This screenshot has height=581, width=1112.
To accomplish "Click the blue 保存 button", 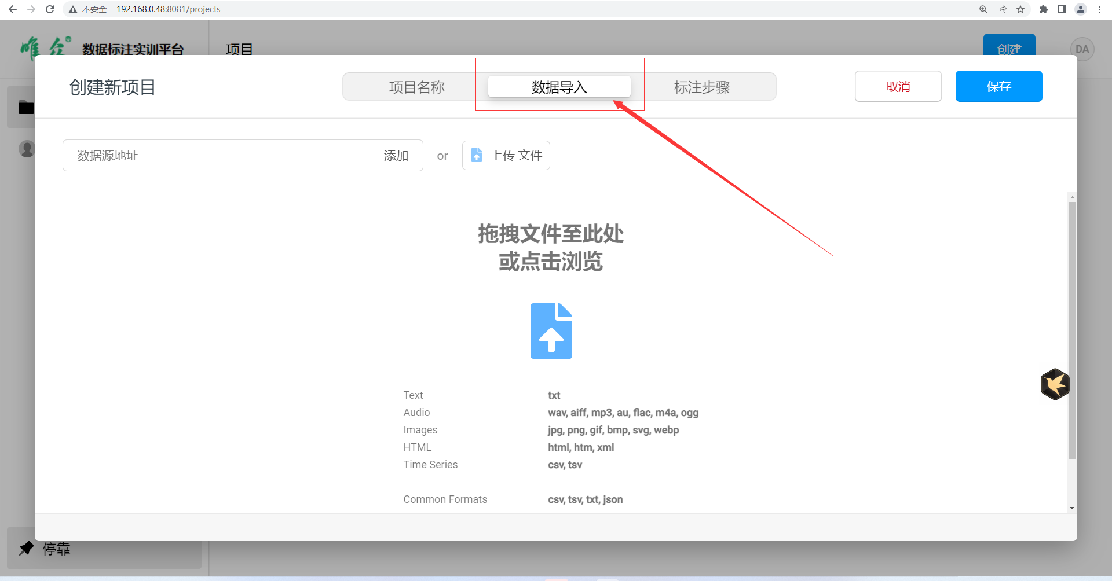I will [x=998, y=87].
